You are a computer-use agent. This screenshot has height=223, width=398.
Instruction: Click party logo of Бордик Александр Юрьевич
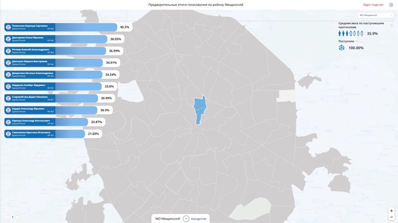[8, 110]
